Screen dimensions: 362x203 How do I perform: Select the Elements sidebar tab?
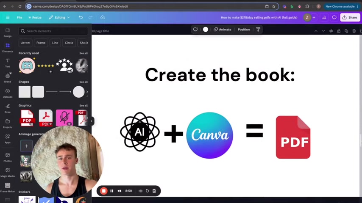7,48
